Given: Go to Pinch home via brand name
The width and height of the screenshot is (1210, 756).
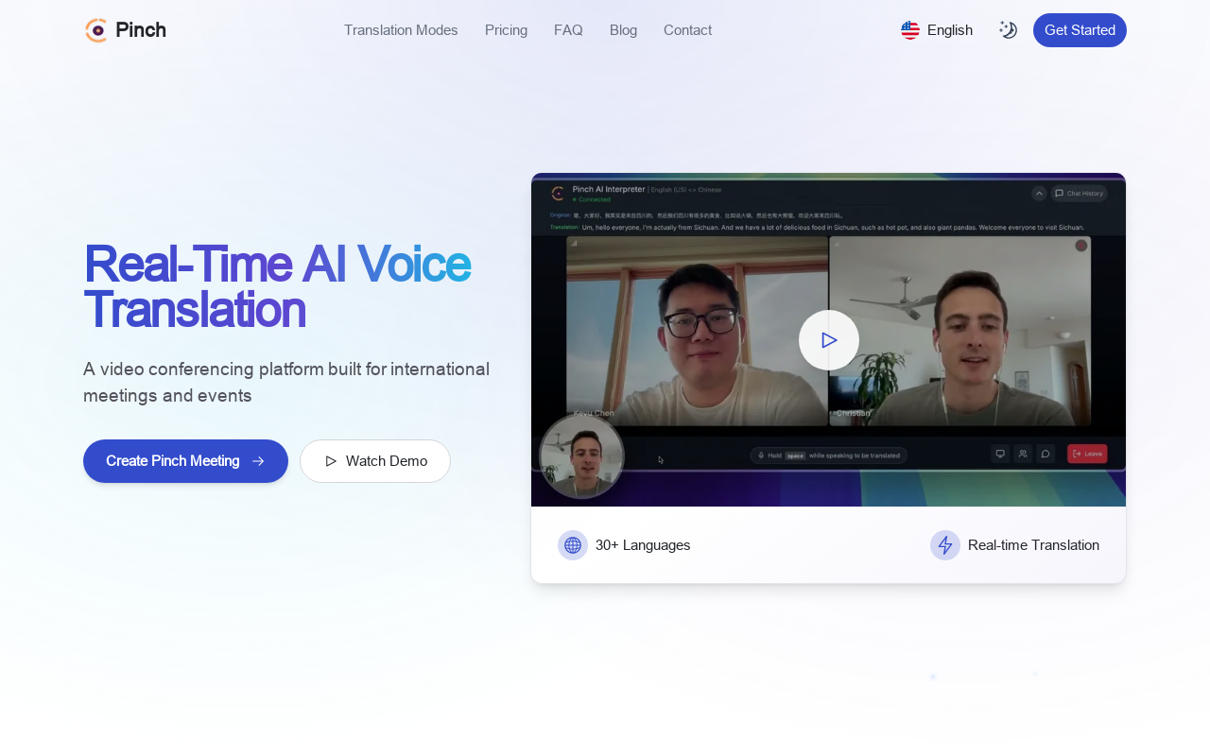Looking at the screenshot, I should click(141, 30).
